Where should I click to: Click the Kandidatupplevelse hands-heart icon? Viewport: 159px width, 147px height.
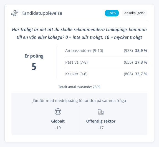point(15,13)
